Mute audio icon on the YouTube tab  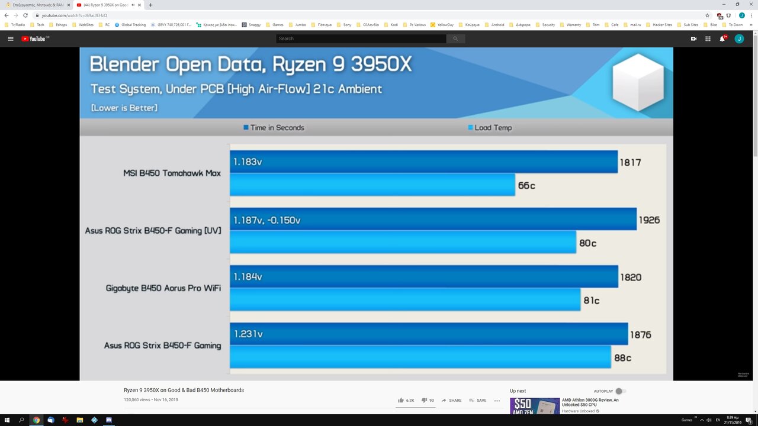click(132, 5)
